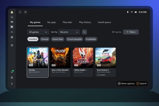
Task: Expand the All games dropdown
Action: point(38,32)
